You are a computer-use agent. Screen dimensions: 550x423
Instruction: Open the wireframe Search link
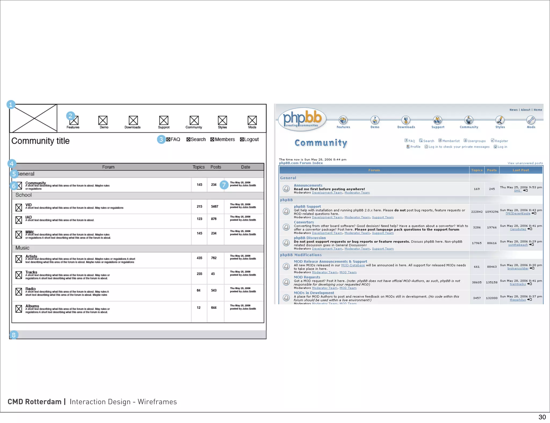[x=196, y=140]
